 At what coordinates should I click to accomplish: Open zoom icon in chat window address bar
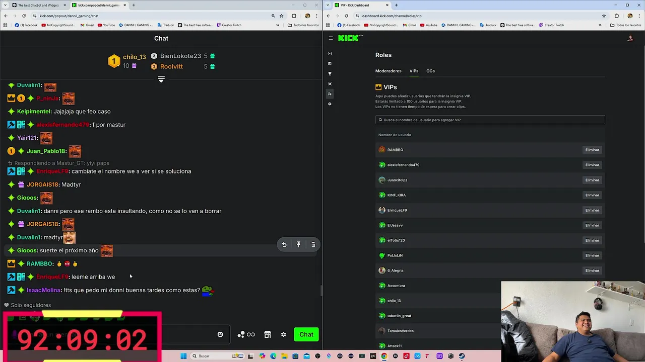(x=273, y=16)
